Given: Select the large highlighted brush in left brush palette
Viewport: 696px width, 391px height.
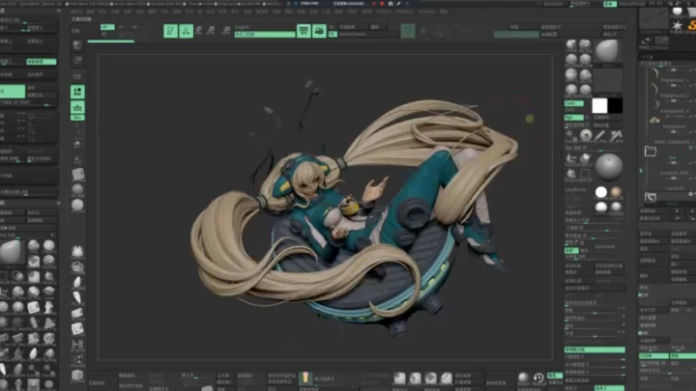Looking at the screenshot, I should click(x=12, y=253).
